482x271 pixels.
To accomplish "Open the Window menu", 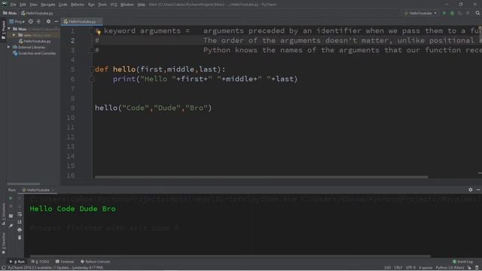I will click(x=127, y=5).
